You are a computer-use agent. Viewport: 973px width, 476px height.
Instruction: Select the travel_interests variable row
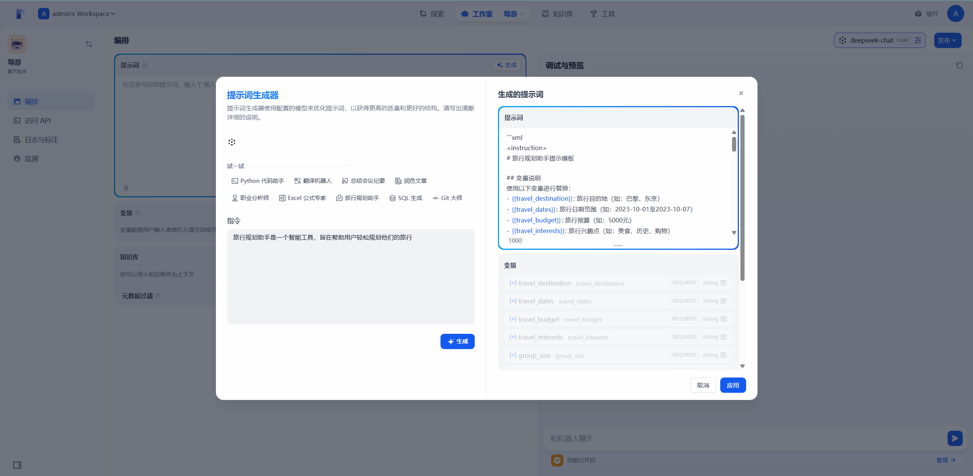[x=618, y=337]
